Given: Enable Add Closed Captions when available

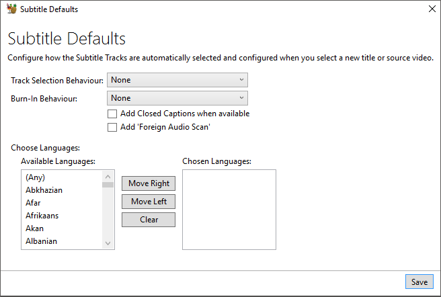Looking at the screenshot, I should click(x=112, y=114).
